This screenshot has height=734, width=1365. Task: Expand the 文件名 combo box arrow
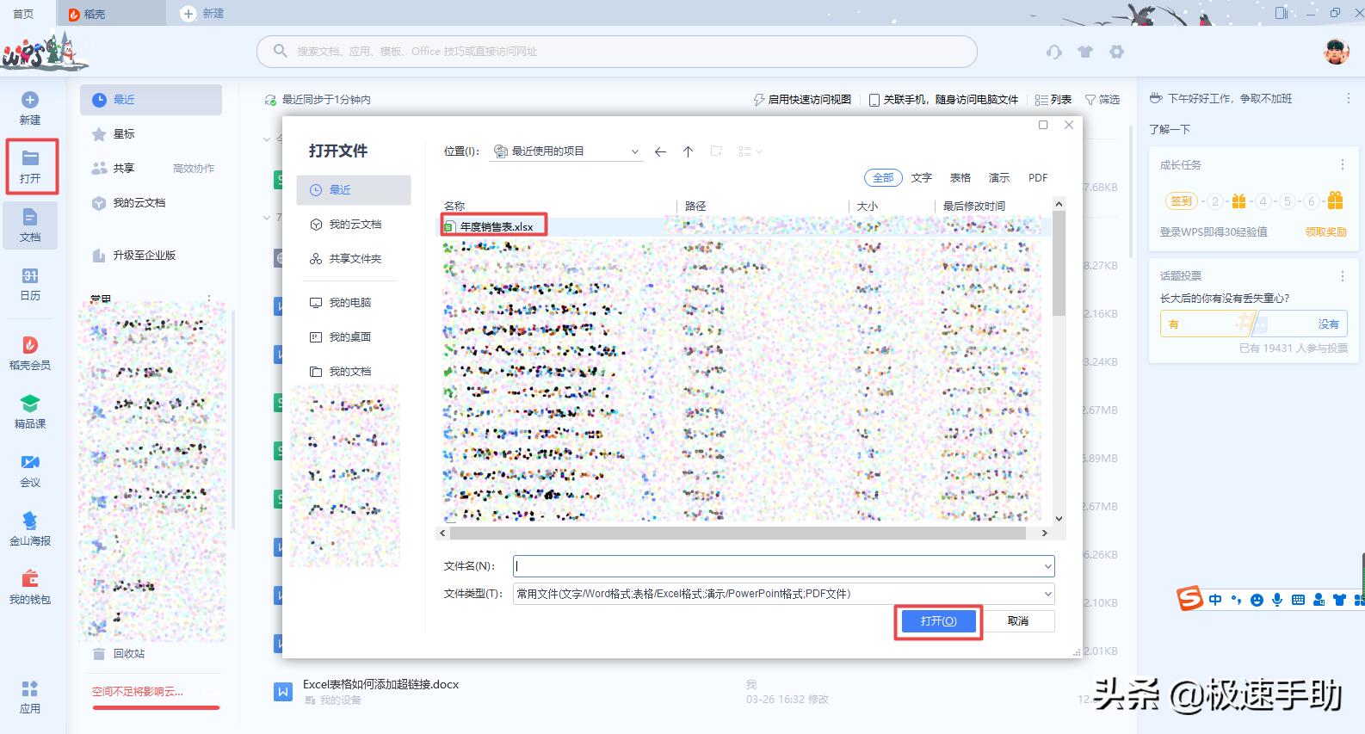pos(1047,566)
